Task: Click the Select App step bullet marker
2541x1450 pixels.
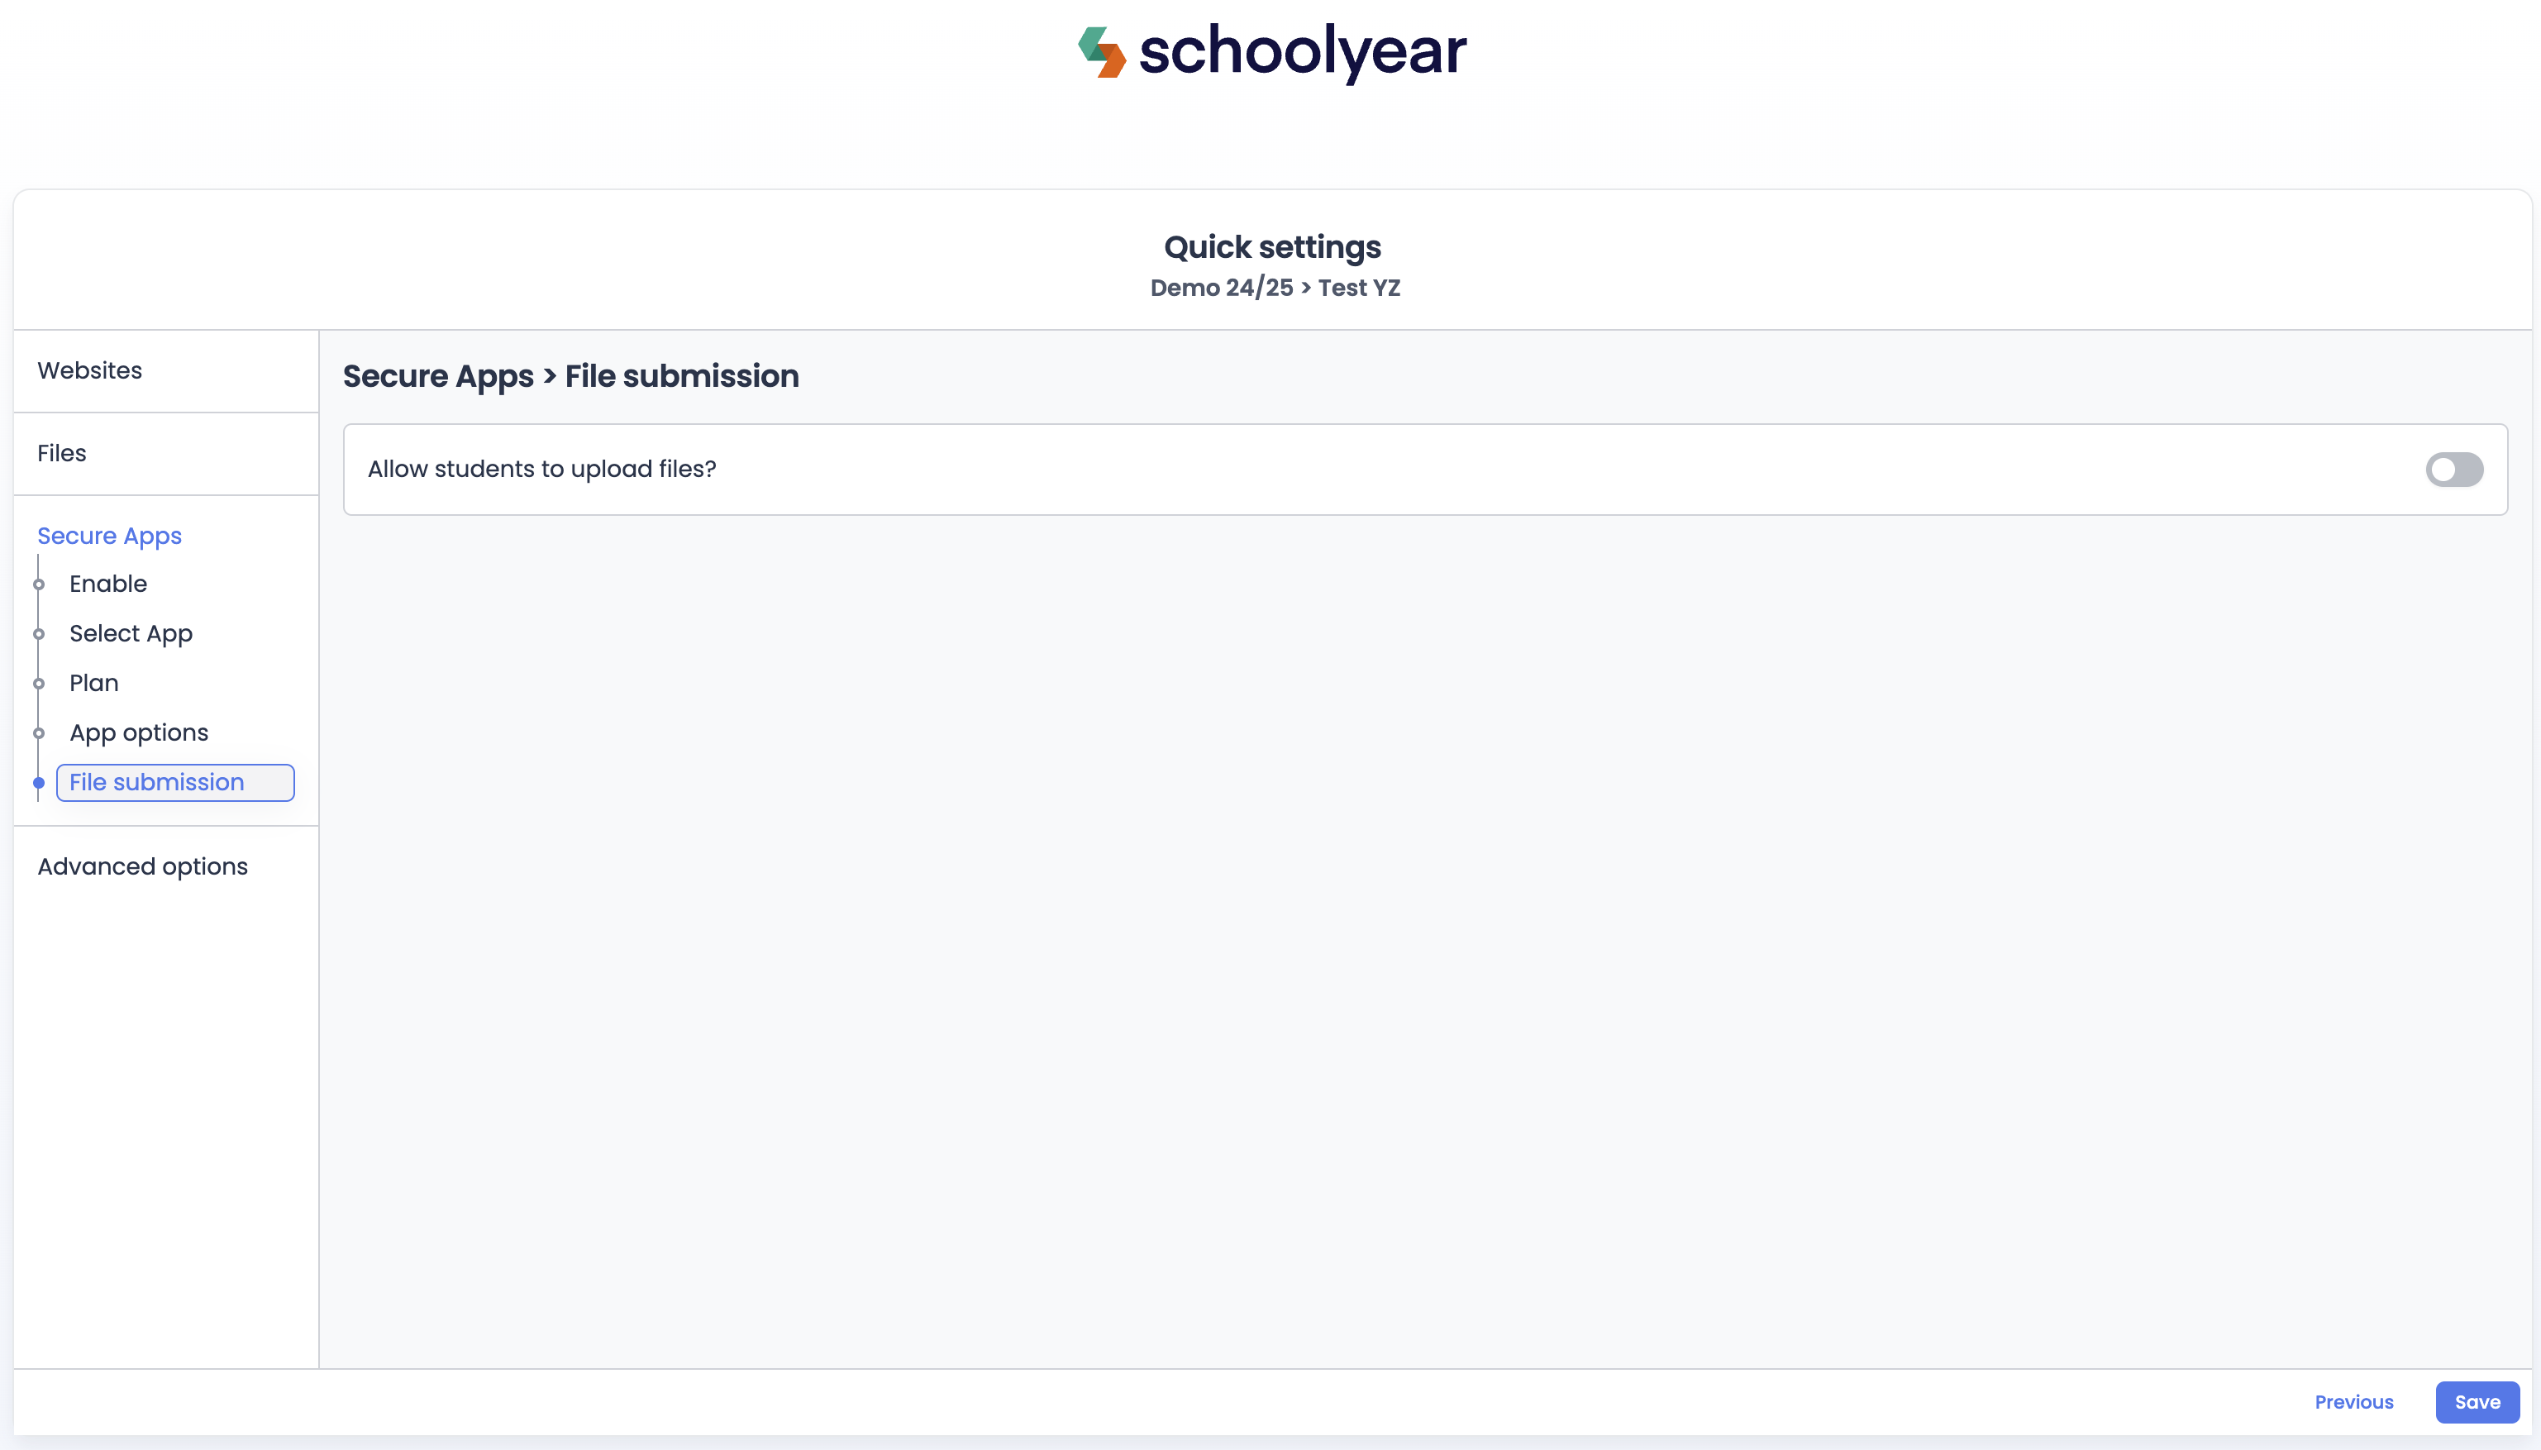Action: (x=39, y=634)
